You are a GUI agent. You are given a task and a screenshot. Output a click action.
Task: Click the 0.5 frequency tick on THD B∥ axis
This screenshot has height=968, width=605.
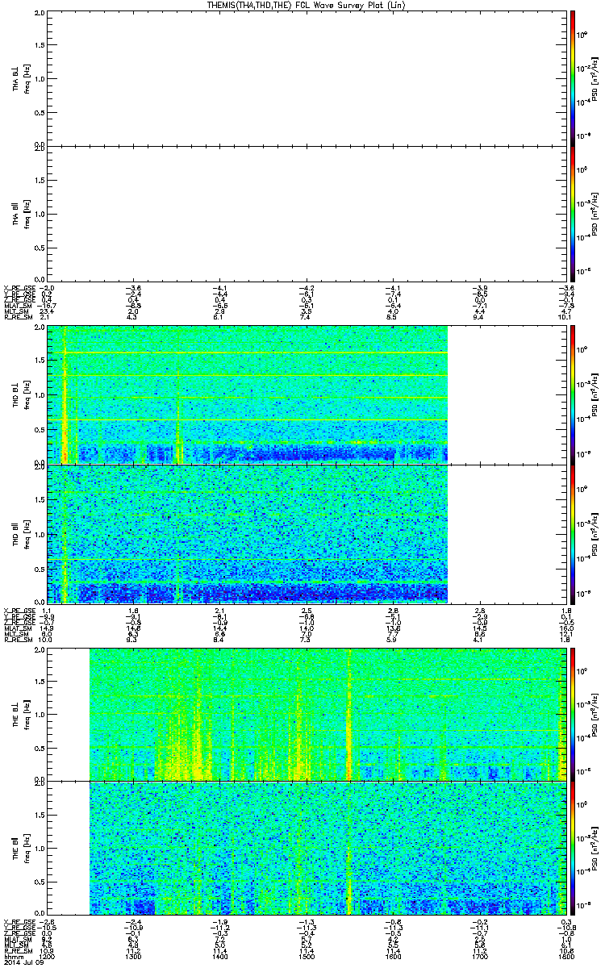click(x=40, y=568)
